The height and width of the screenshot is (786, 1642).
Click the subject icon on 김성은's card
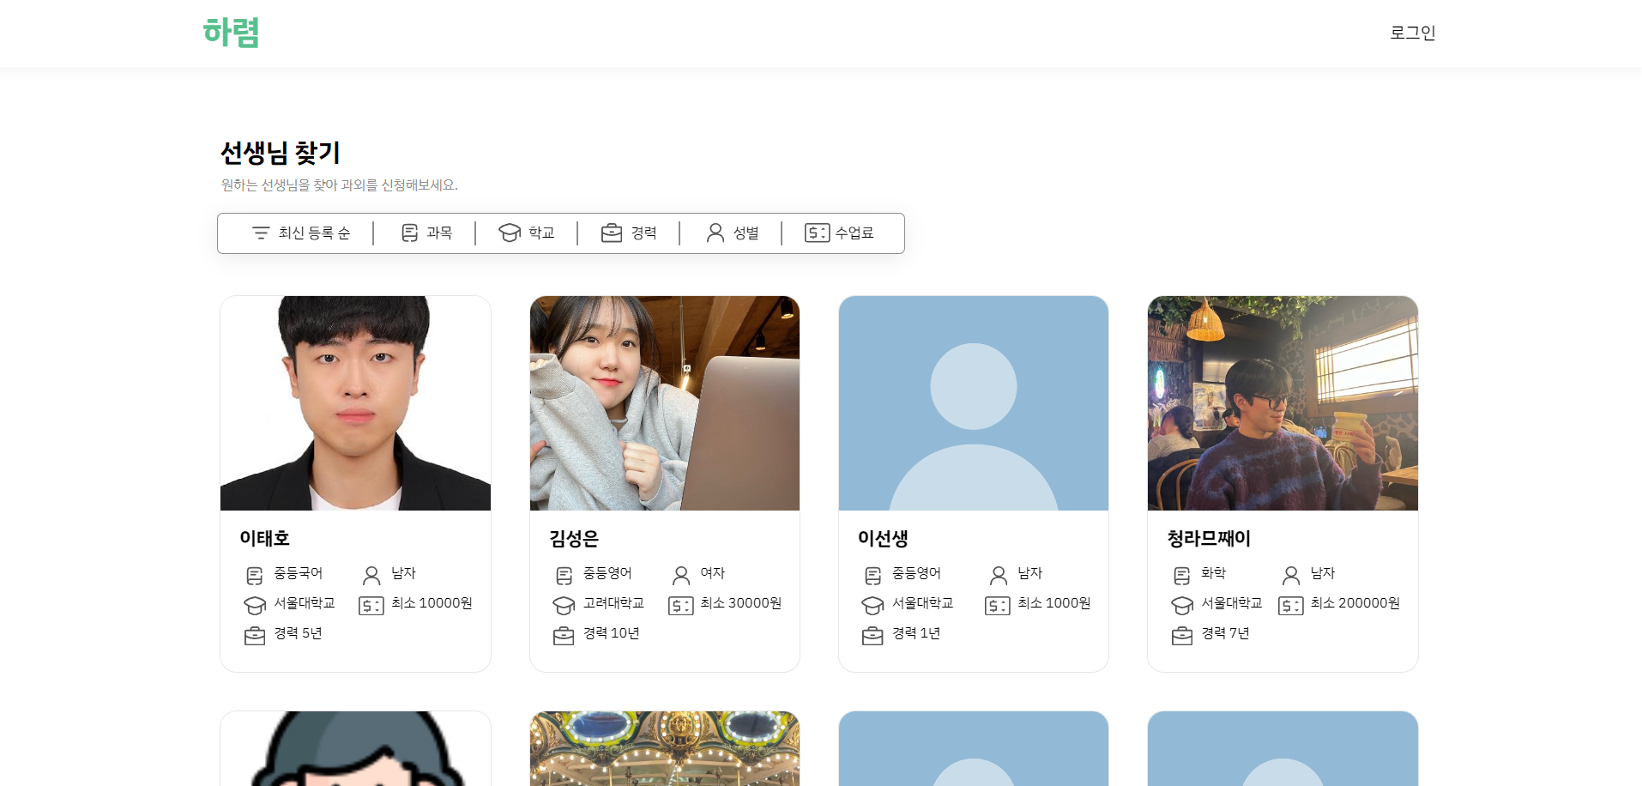coord(564,575)
